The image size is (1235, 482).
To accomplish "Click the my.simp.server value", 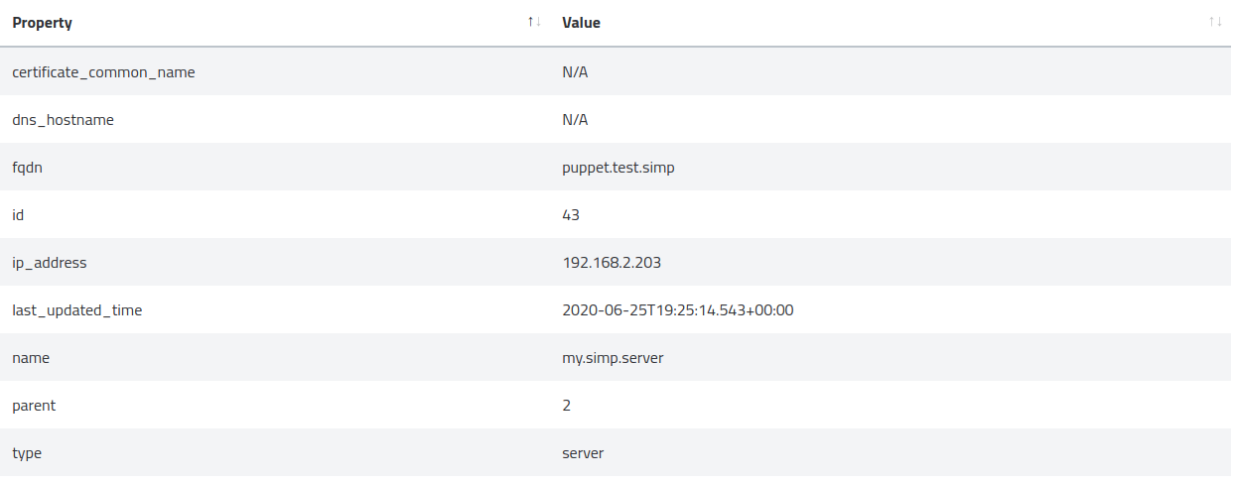I will 613,358.
